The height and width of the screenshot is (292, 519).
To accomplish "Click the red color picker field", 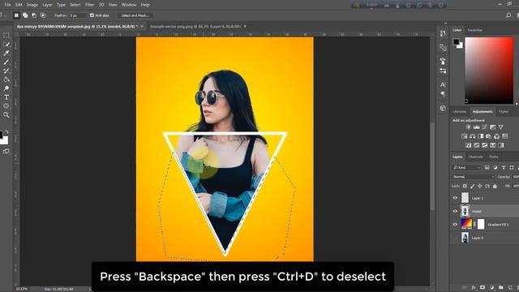I will tap(489, 71).
